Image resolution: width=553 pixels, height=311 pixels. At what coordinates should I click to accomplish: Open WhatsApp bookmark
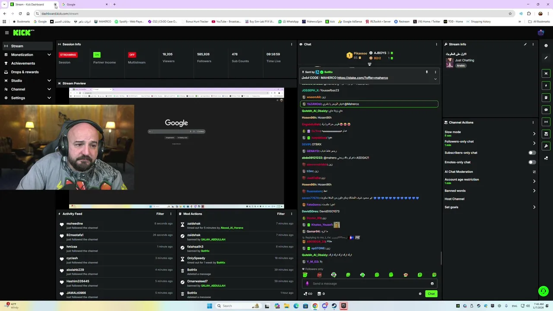pos(289,21)
